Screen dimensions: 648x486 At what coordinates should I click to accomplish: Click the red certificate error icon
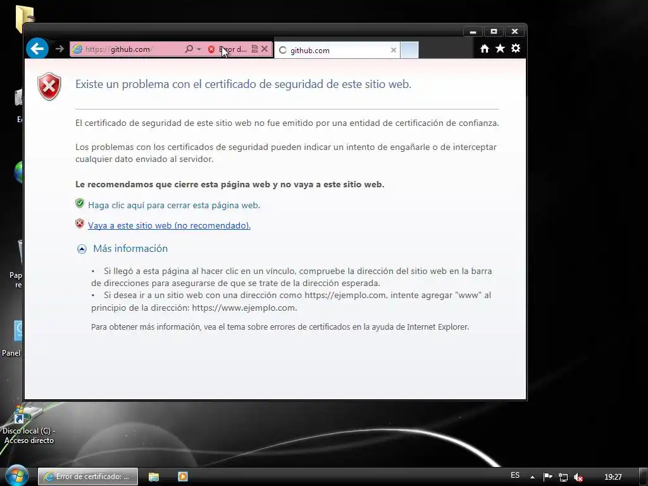coord(211,49)
